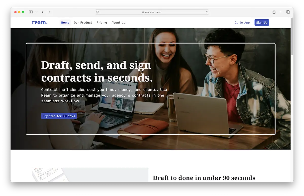
Task: Select the Home nav item
Action: tap(65, 22)
